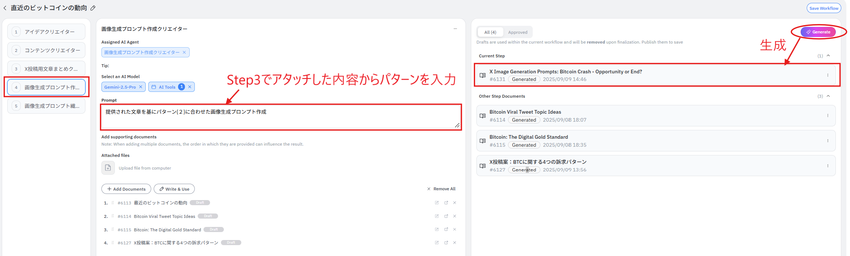Remove the assigned 画像生成プロンプト作成クリエイター agent tag
Image resolution: width=850 pixels, height=256 pixels.
coord(184,52)
